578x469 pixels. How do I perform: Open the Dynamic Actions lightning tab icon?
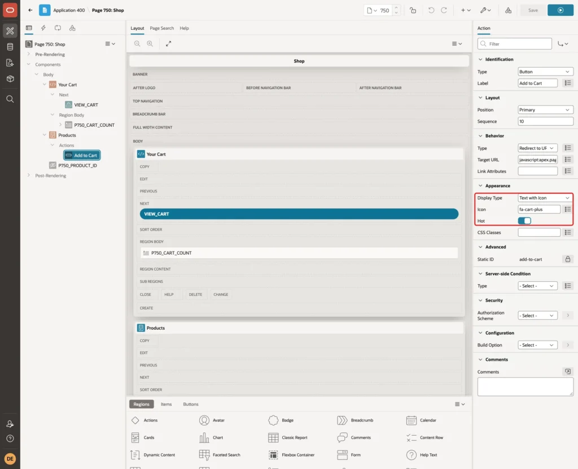click(x=43, y=28)
